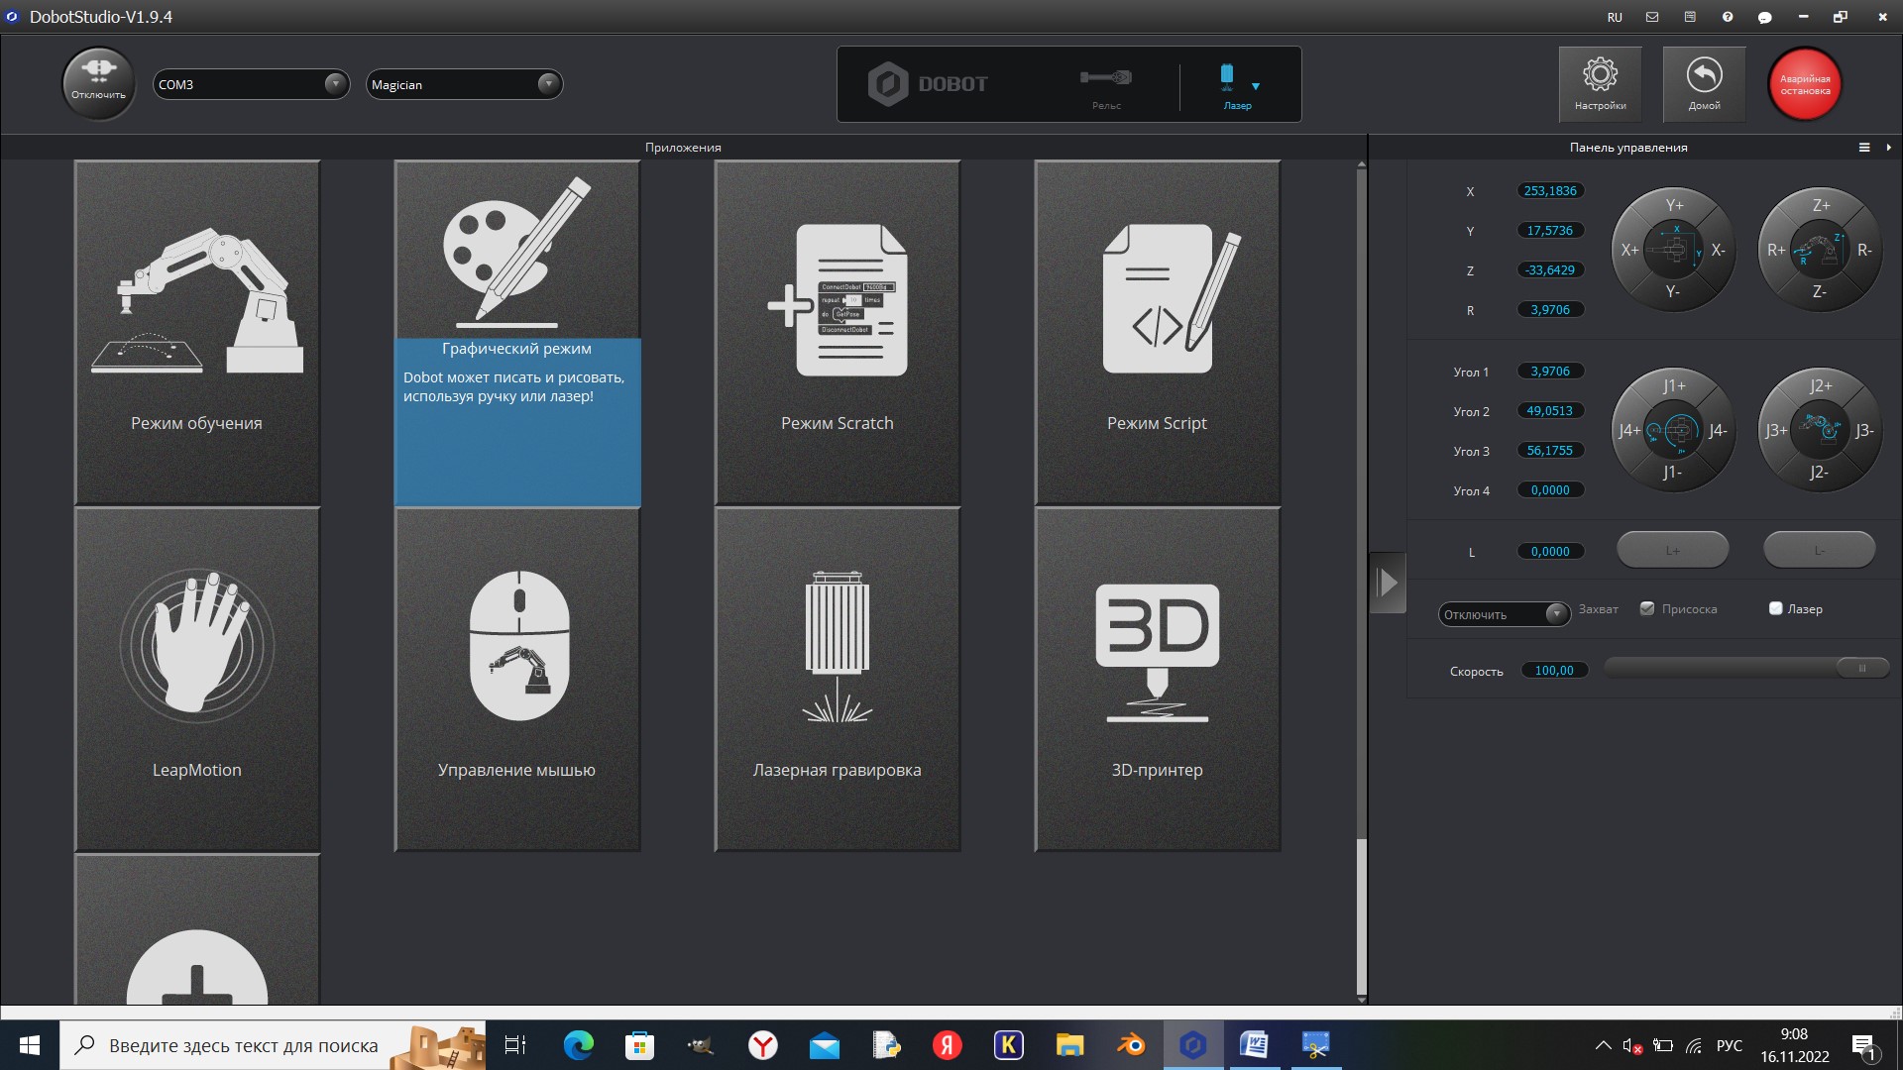Open the document list icon in title bar
The image size is (1903, 1070).
pyautogui.click(x=1690, y=17)
